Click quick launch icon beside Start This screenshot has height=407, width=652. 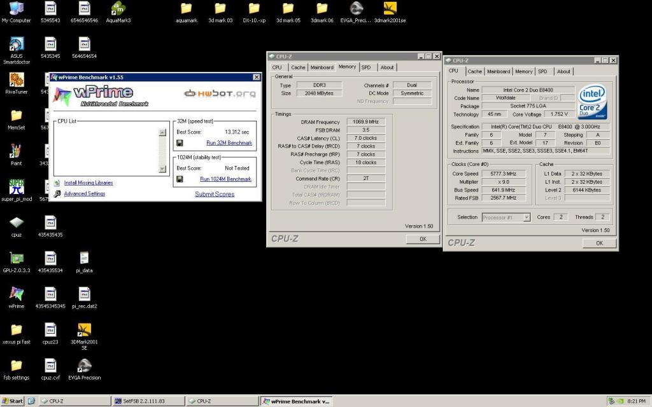(31, 401)
